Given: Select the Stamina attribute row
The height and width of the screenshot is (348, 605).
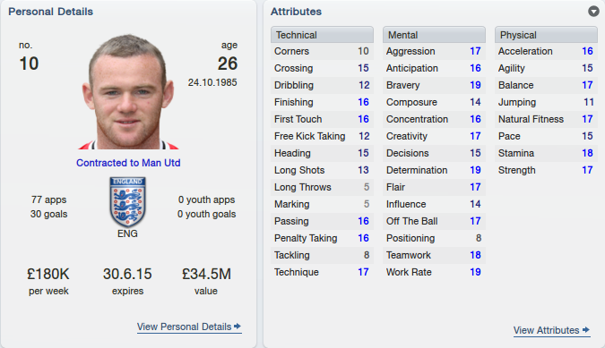Looking at the screenshot, I should click(x=546, y=153).
